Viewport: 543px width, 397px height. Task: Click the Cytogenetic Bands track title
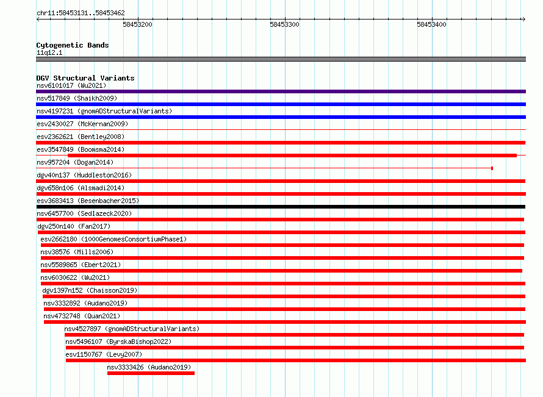click(73, 45)
